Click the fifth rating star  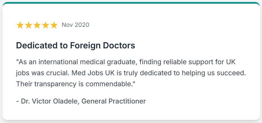tap(54, 25)
